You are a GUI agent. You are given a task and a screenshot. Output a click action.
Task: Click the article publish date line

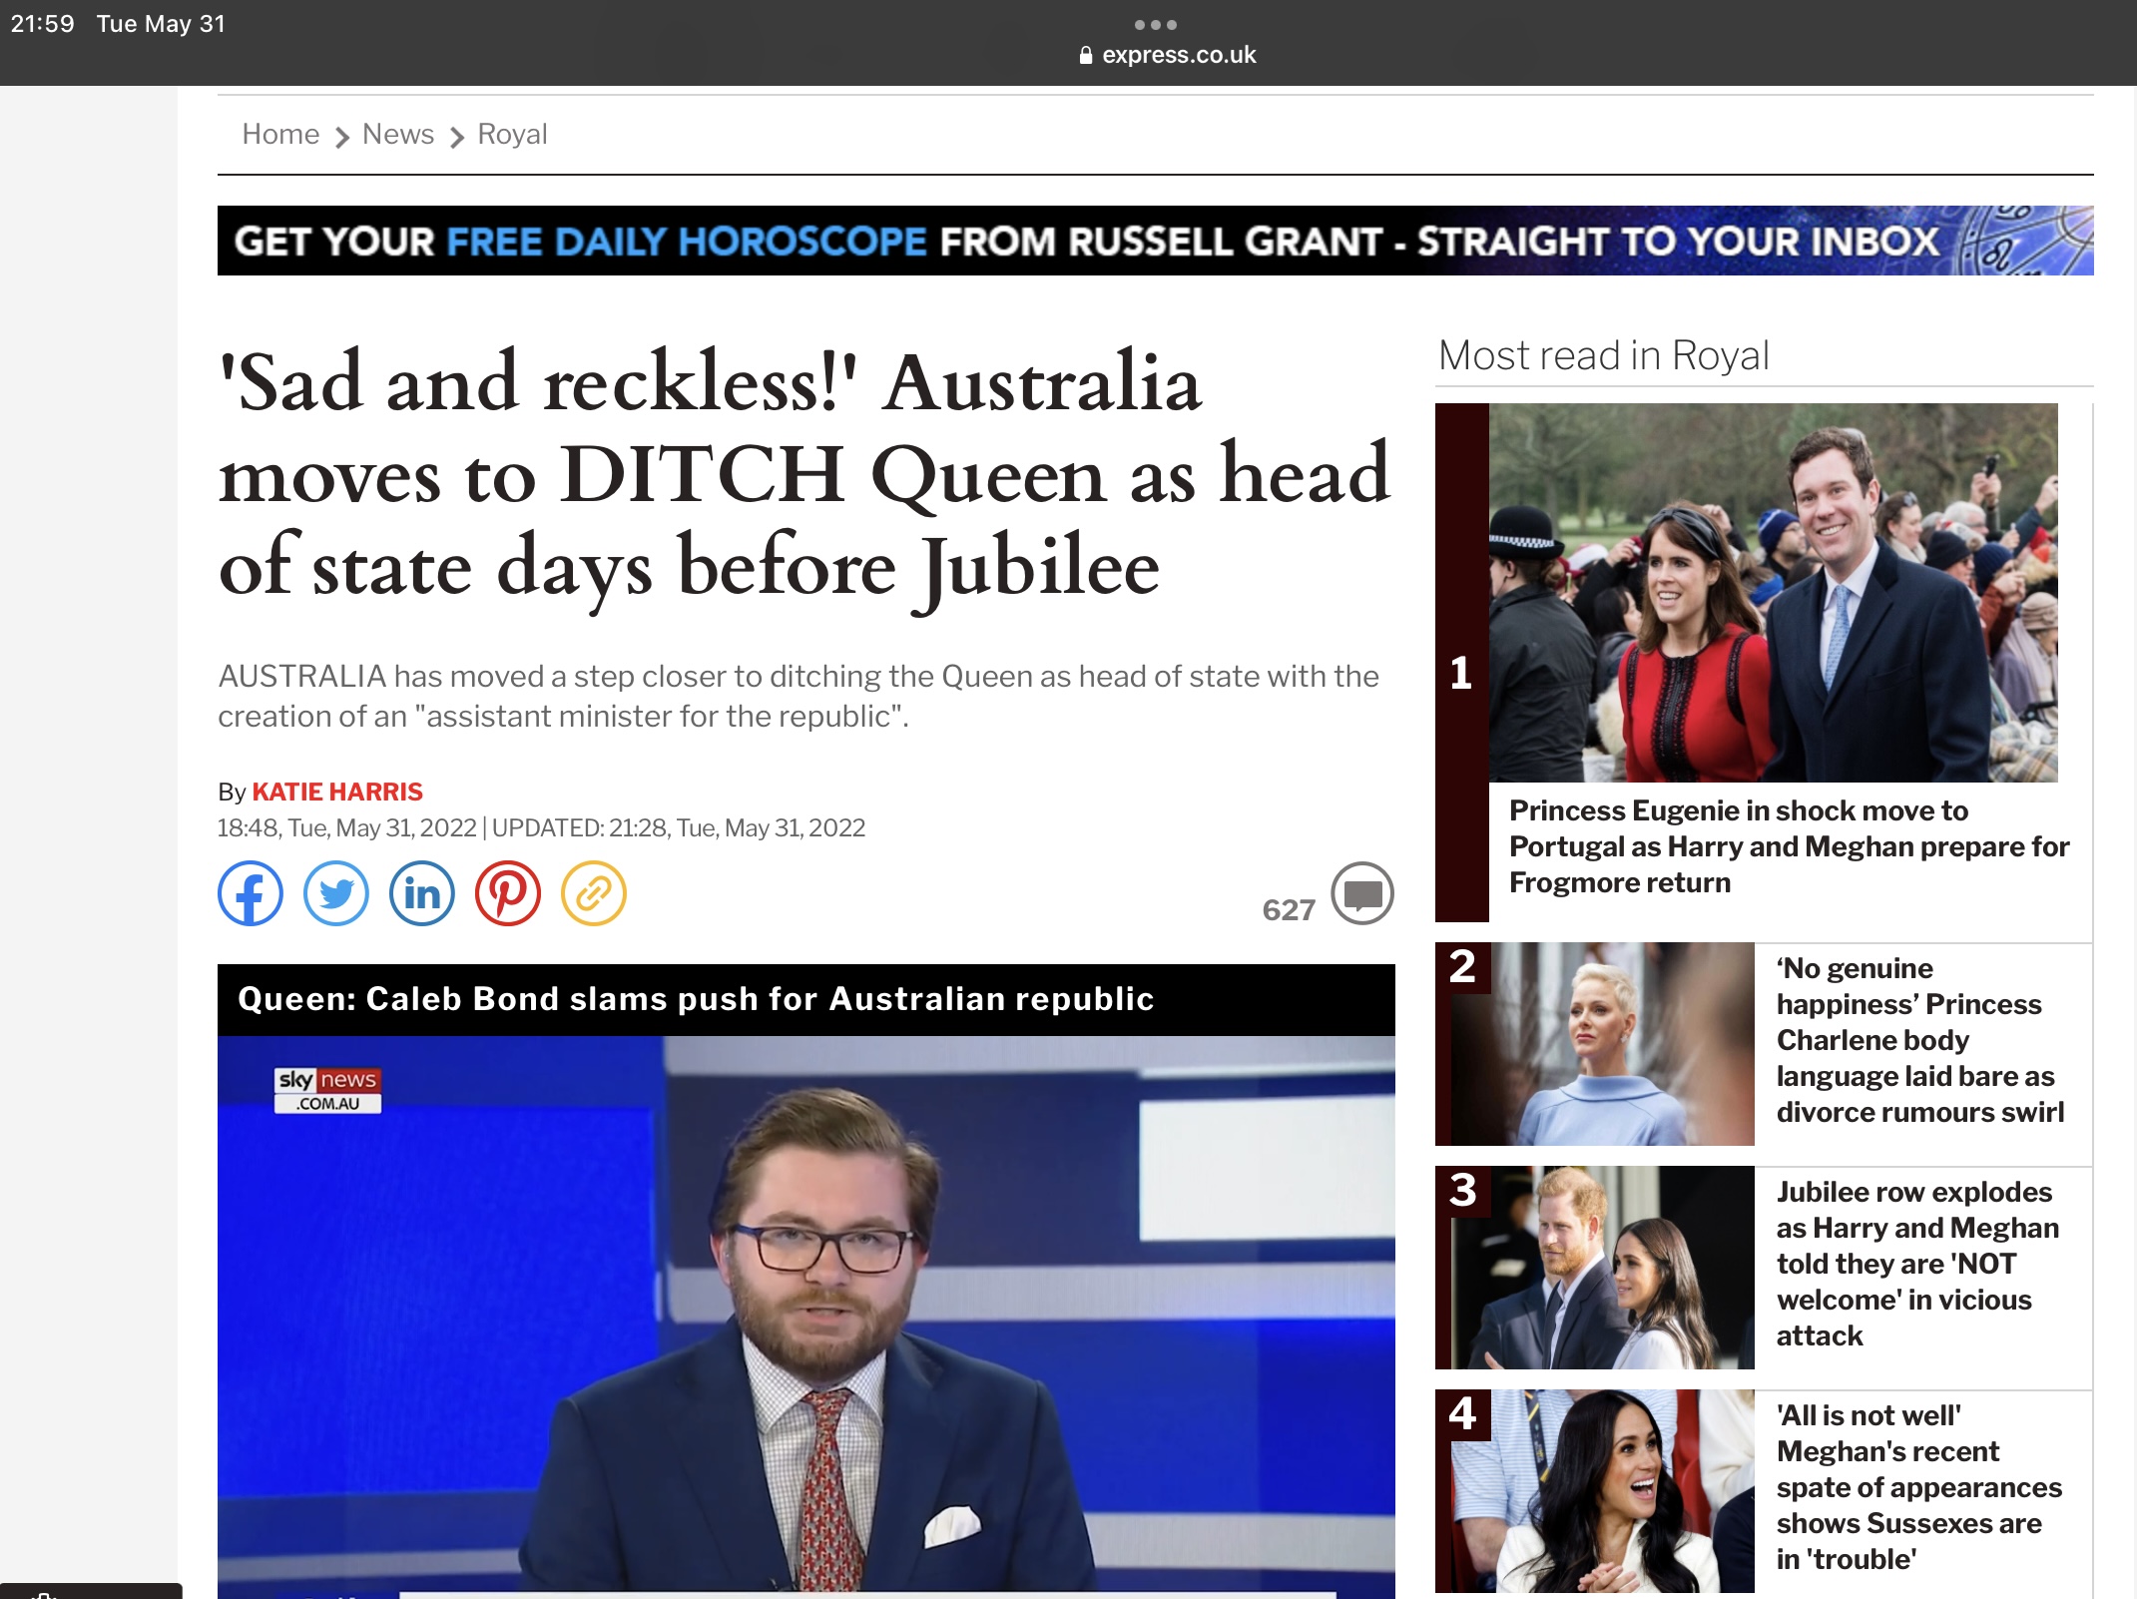(541, 827)
